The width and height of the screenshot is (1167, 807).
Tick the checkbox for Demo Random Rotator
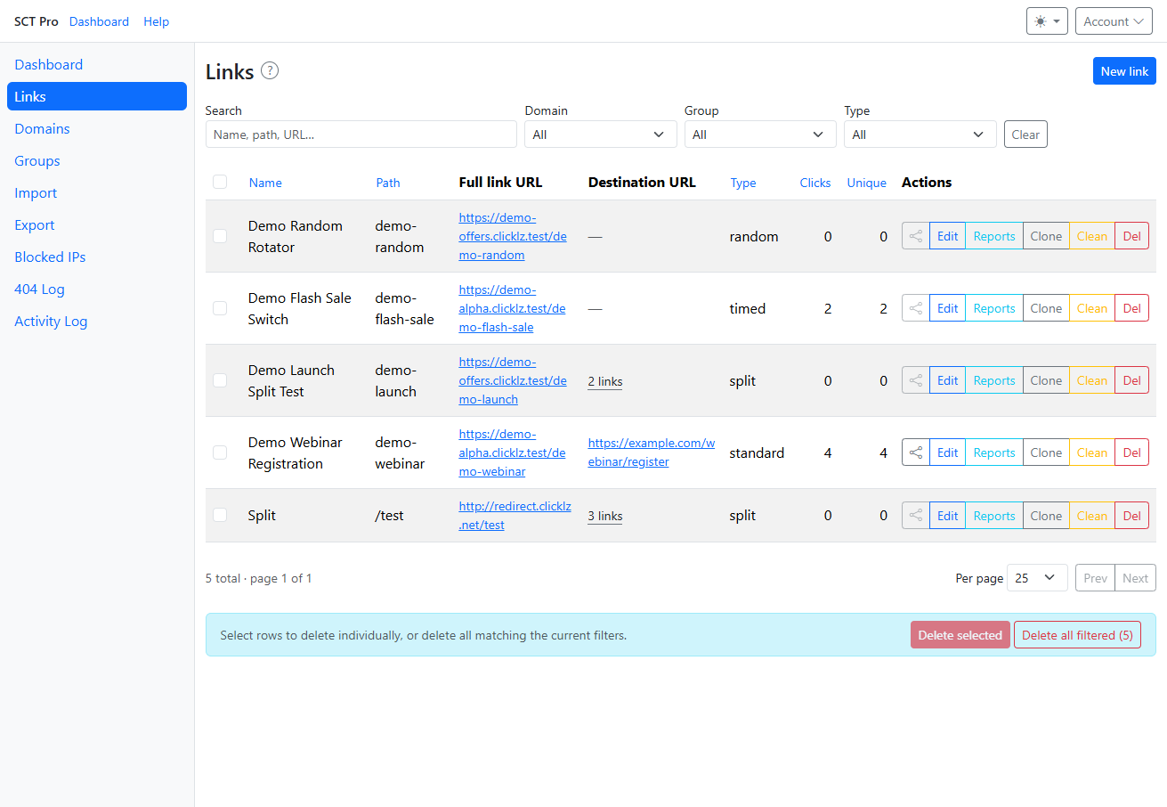coord(220,236)
